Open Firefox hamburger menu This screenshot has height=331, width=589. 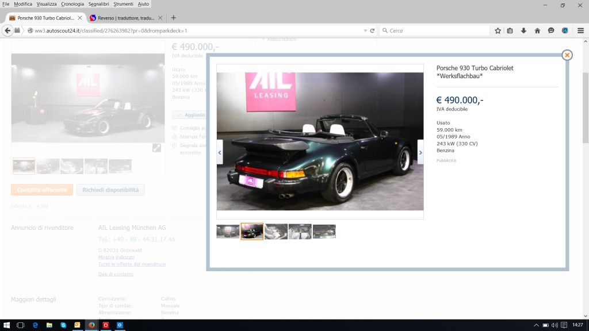[580, 31]
